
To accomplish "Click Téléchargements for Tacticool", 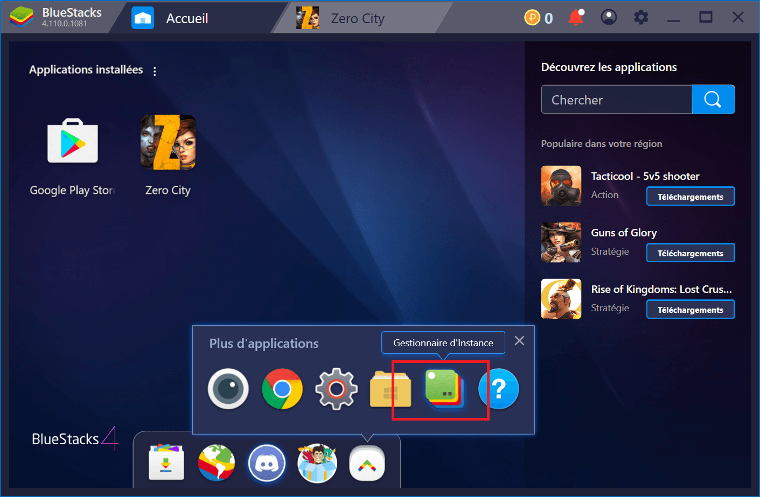I will 691,197.
